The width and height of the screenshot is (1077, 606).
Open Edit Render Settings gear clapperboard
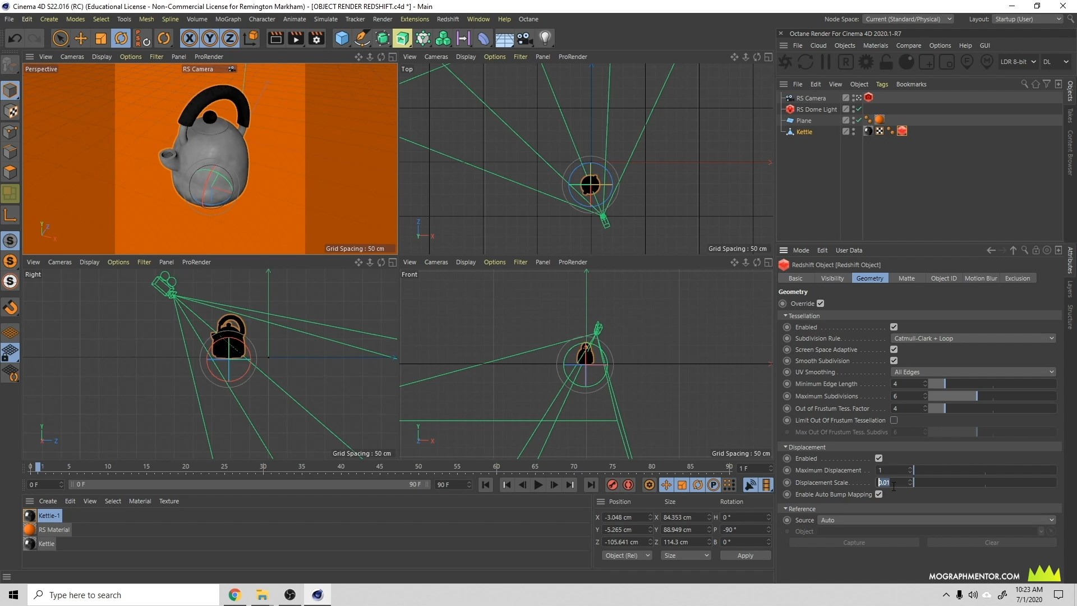click(x=316, y=38)
